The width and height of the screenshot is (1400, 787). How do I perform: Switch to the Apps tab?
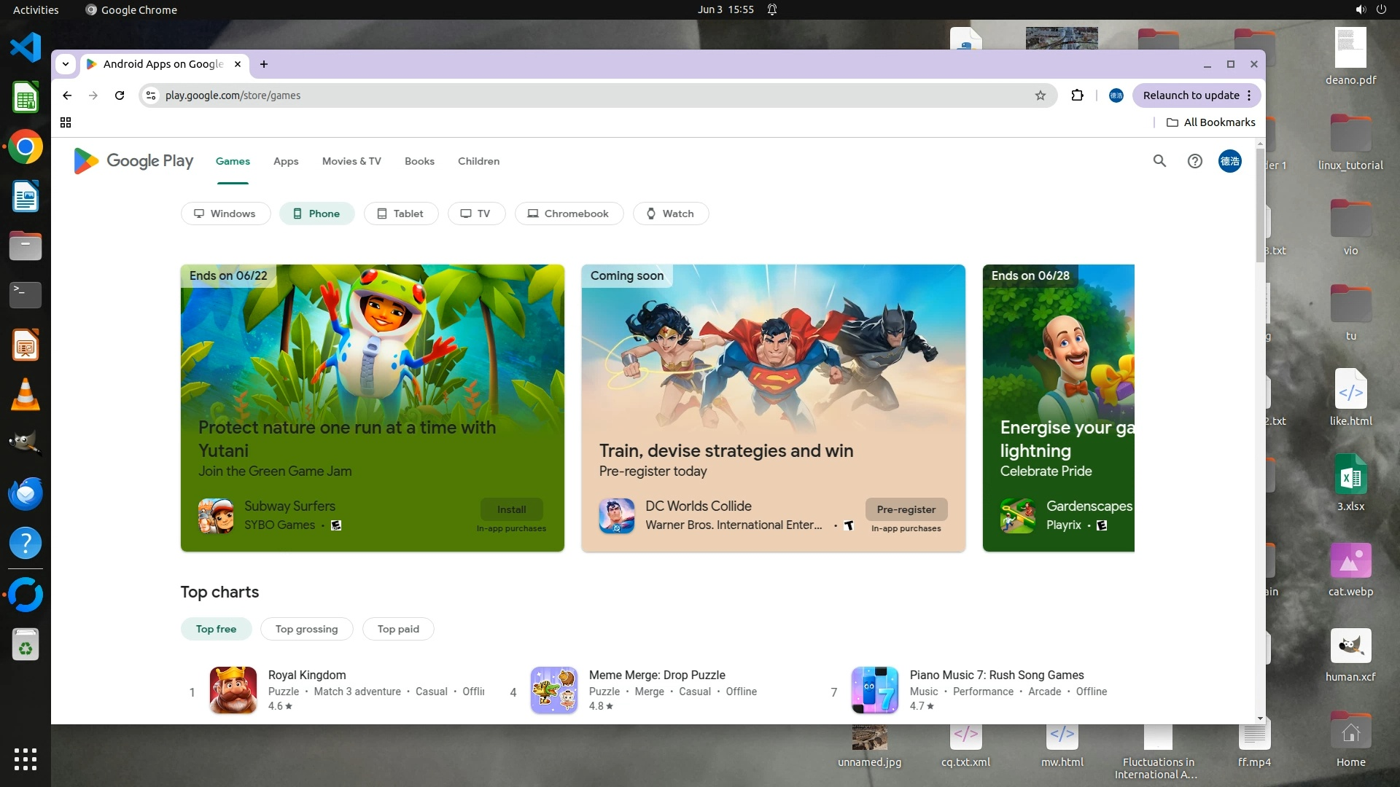point(286,161)
